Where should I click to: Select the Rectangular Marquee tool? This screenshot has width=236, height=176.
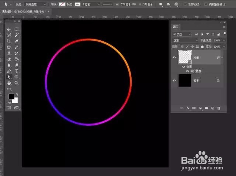click(x=17, y=29)
